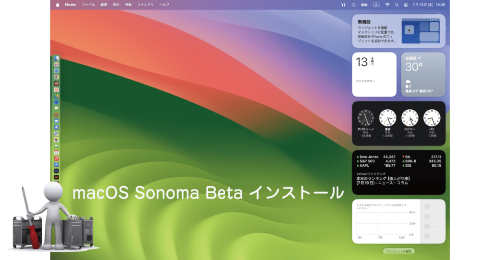495x260 pixels.
Task: Open the 移動 menu
Action: [128, 5]
